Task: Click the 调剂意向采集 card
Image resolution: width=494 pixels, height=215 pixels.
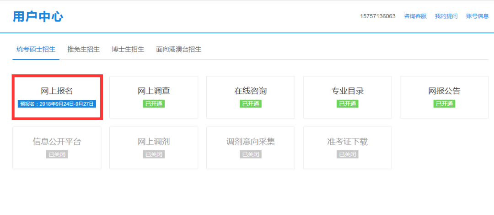Action: pyautogui.click(x=251, y=148)
